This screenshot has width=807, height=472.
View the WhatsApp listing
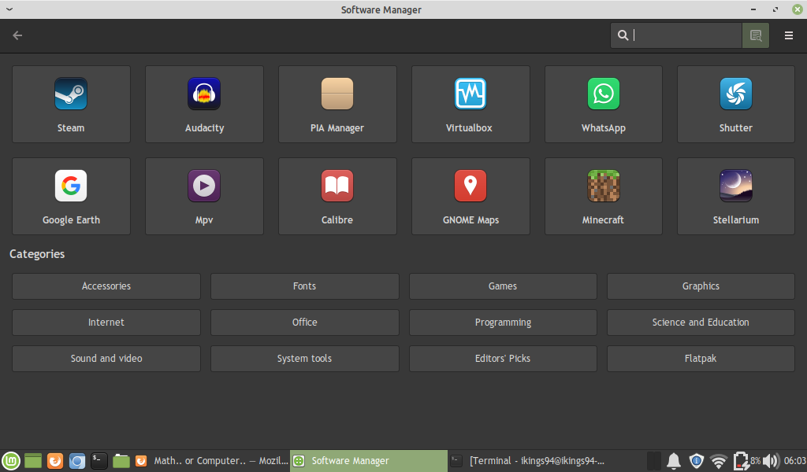604,104
